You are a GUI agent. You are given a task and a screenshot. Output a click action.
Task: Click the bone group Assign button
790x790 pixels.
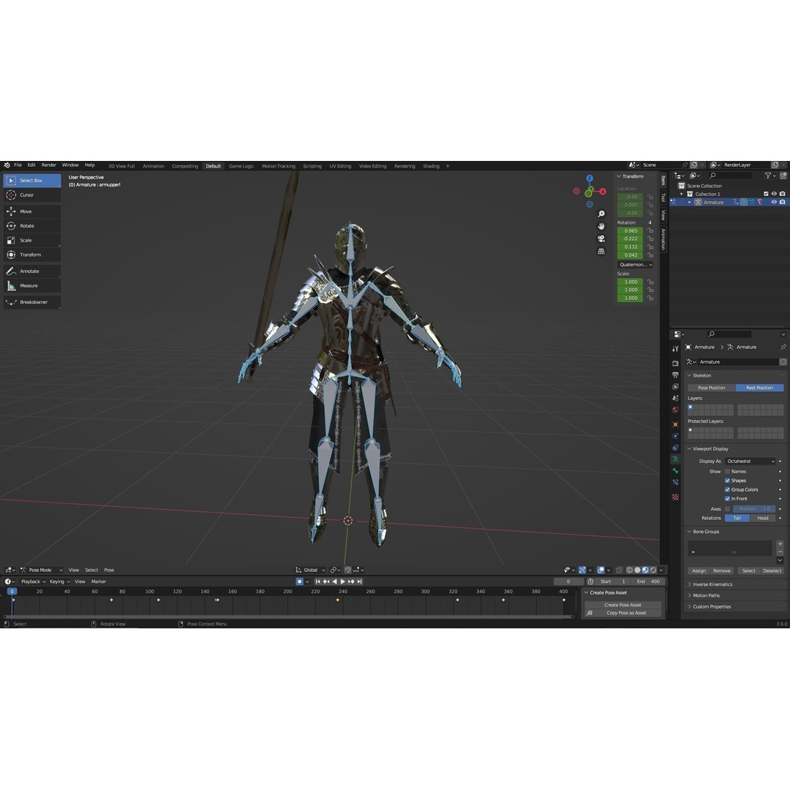(x=699, y=571)
